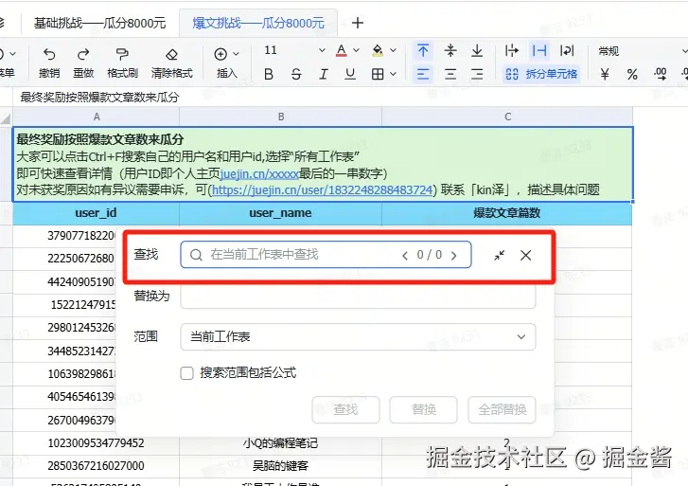Image resolution: width=688 pixels, height=486 pixels.
Task: Click the decrease decimal places icon
Action: [x=661, y=74]
